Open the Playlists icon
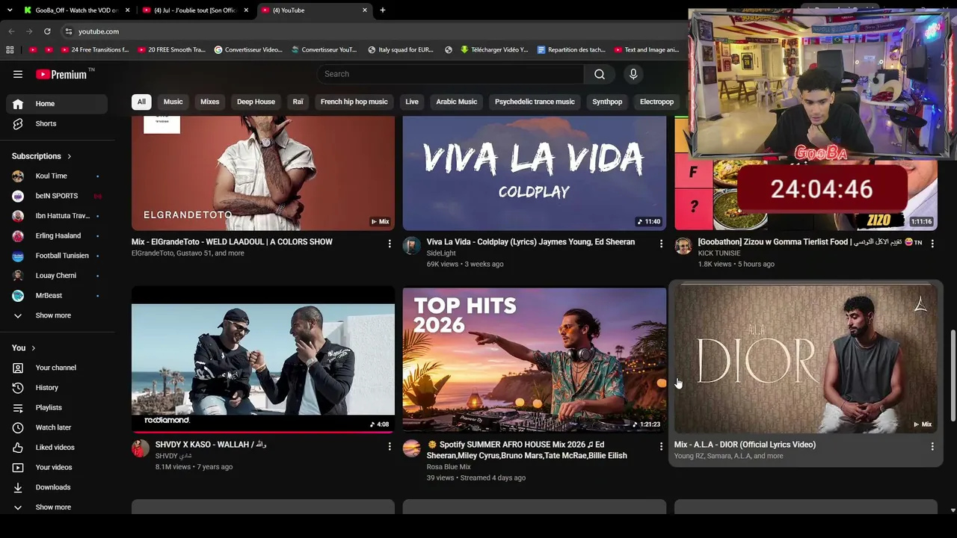 pos(18,407)
